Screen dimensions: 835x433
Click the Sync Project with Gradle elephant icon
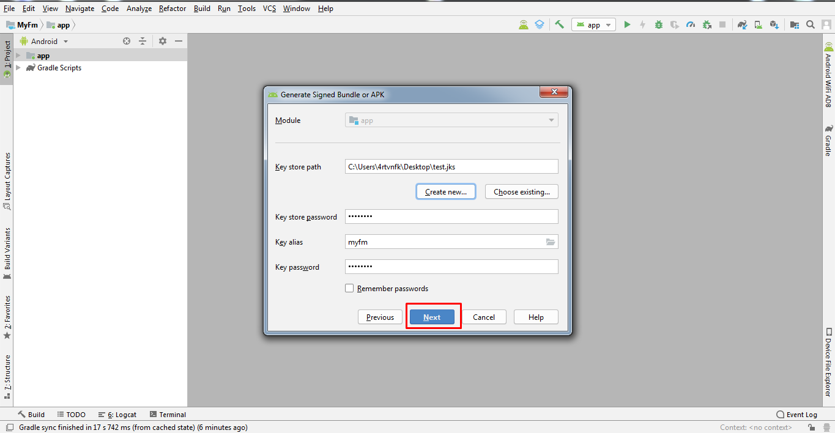point(742,25)
